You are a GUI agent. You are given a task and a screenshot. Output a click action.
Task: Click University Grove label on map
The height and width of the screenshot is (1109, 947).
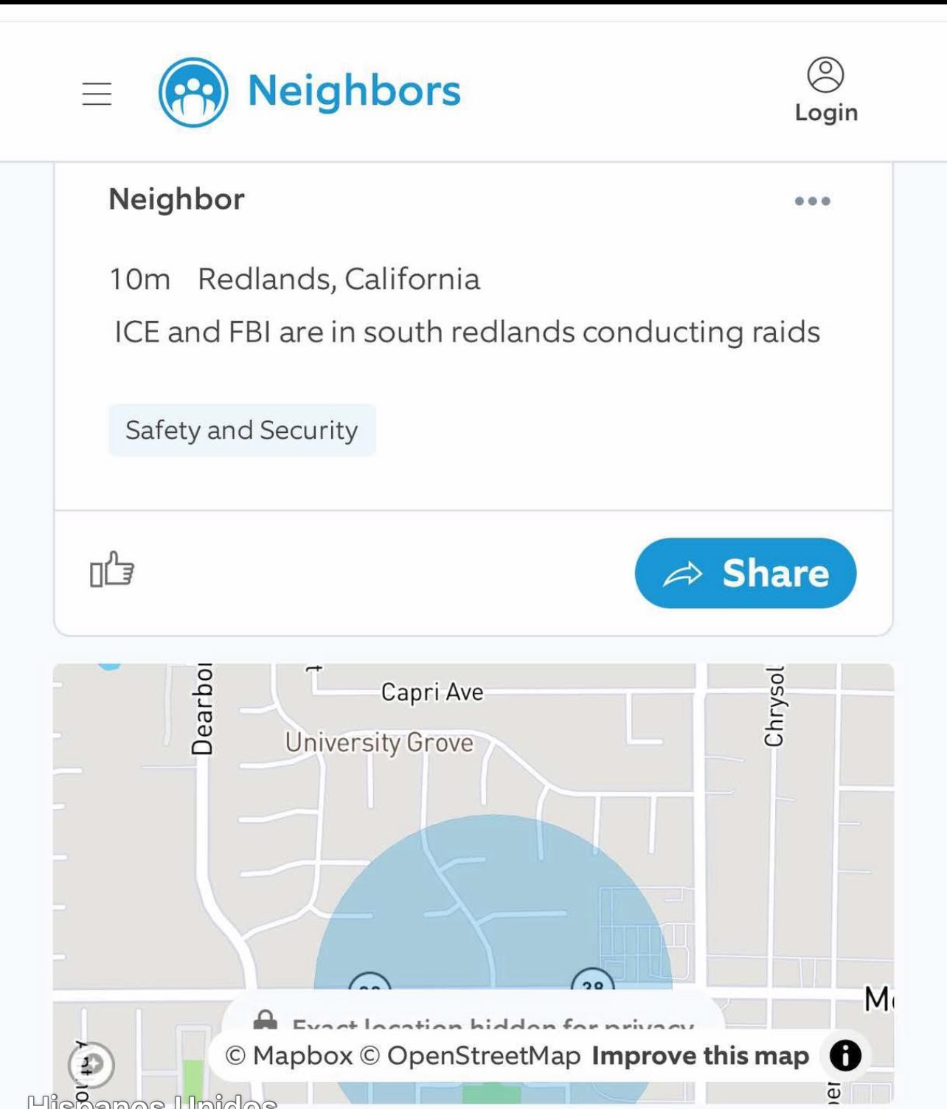pyautogui.click(x=379, y=743)
